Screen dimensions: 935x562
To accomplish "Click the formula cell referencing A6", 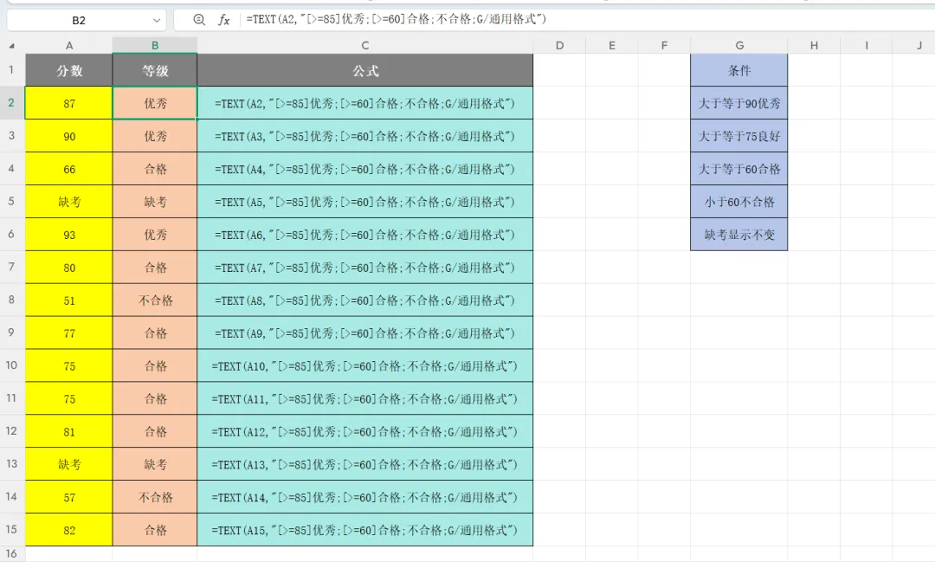I will (365, 235).
